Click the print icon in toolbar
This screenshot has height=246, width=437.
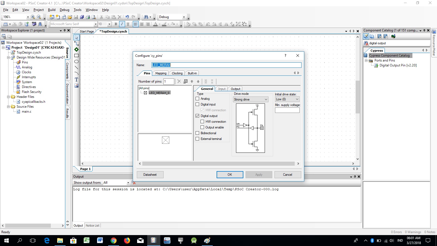point(88,17)
